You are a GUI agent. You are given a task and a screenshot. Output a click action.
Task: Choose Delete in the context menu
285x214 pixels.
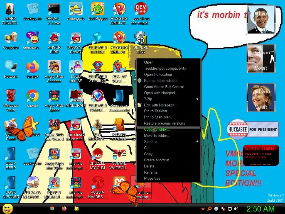point(168,166)
